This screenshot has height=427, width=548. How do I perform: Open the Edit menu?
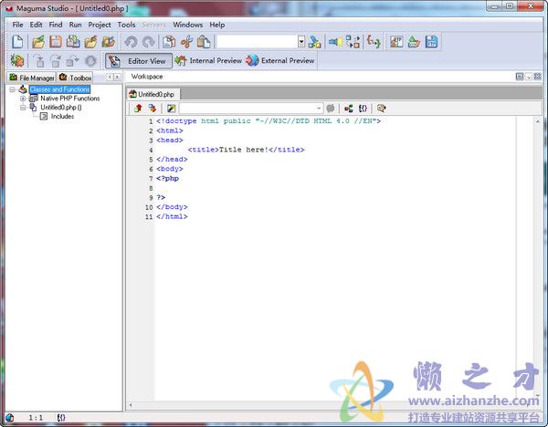36,25
